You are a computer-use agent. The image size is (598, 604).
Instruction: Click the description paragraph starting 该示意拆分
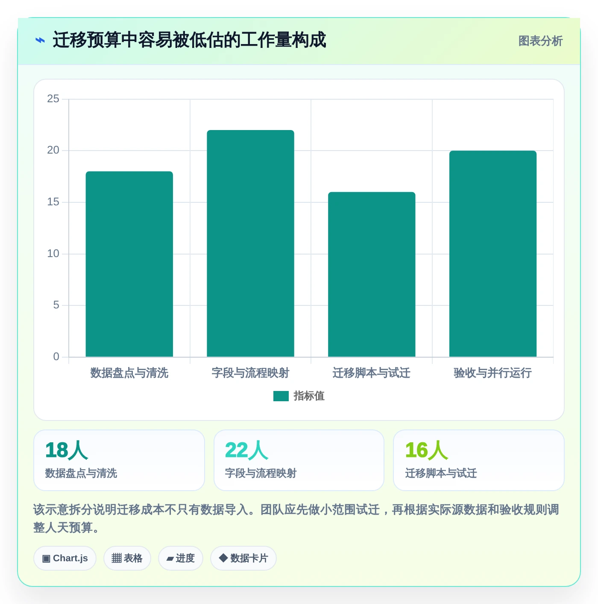pos(296,518)
